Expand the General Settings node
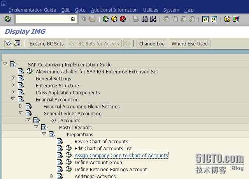The height and width of the screenshot is (179, 249). [13, 78]
